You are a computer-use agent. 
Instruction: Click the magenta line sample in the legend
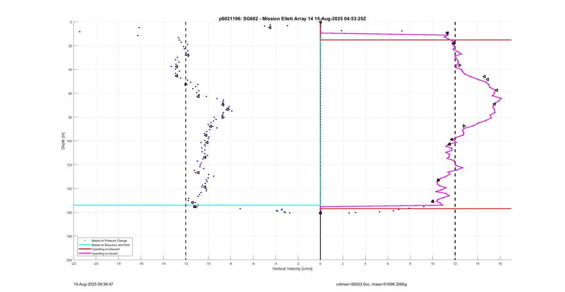tap(84, 254)
